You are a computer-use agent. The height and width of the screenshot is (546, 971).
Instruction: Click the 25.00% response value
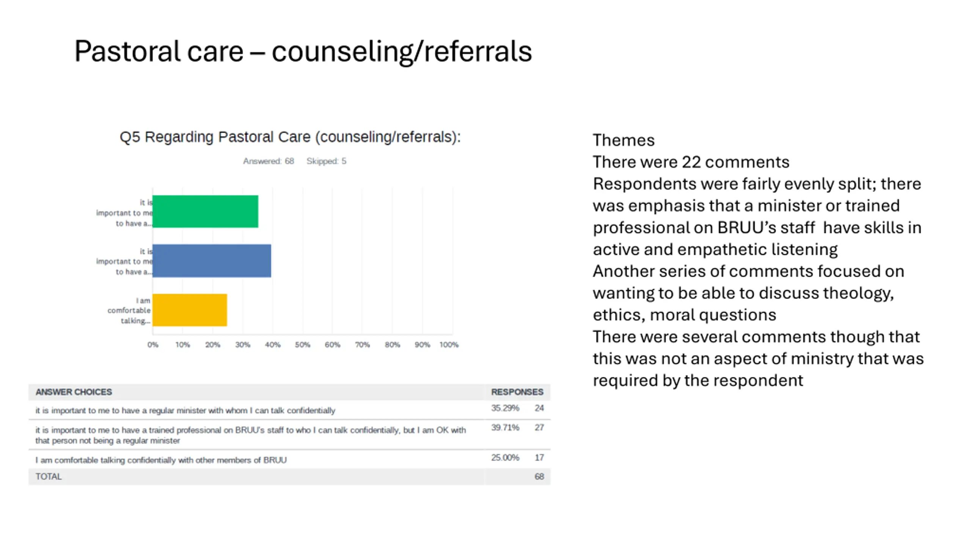pyautogui.click(x=505, y=457)
